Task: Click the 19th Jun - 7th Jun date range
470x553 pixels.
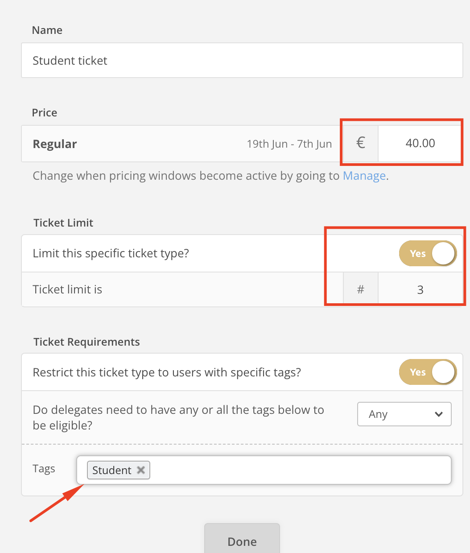Action: 289,144
